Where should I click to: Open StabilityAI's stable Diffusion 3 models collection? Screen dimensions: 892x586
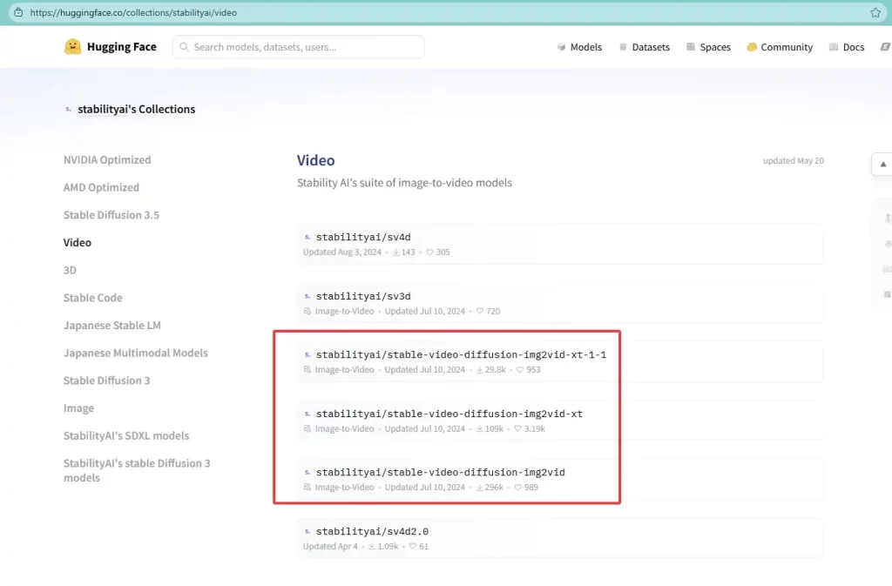(137, 470)
